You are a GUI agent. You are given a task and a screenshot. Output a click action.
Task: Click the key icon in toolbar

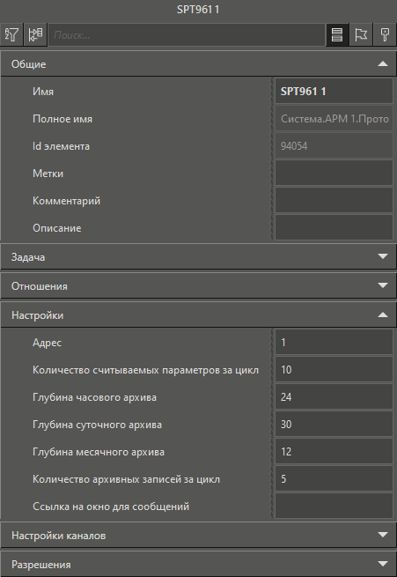tap(385, 35)
